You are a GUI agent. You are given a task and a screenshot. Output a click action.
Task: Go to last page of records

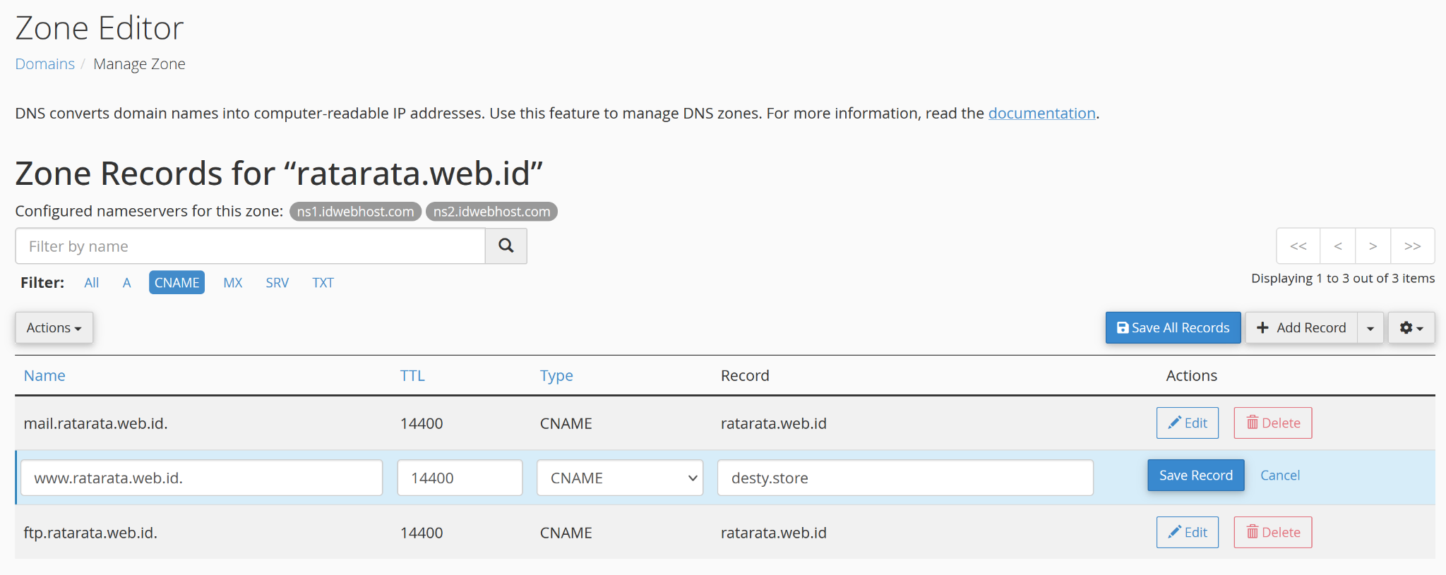click(1412, 246)
